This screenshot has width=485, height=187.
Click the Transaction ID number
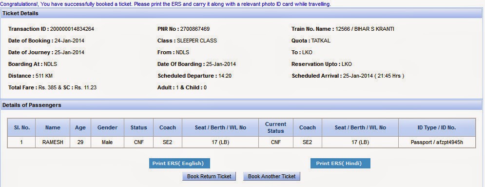click(x=72, y=29)
